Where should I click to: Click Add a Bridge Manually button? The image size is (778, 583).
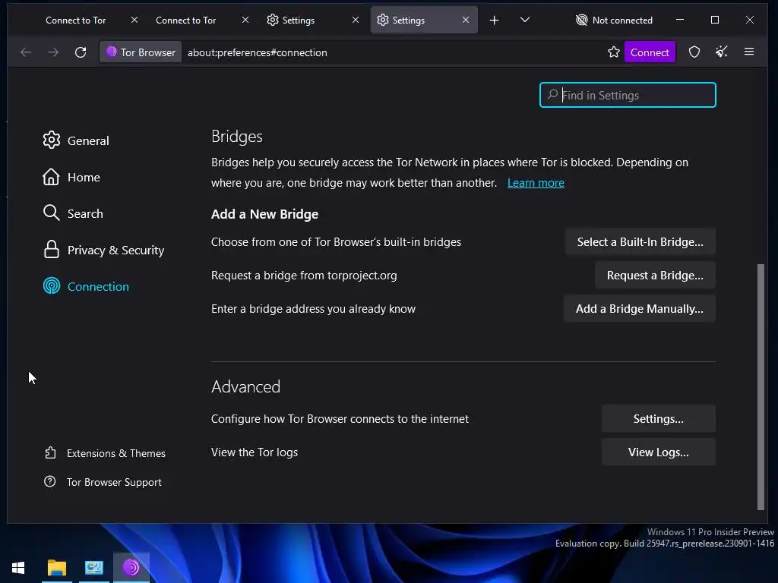point(639,309)
